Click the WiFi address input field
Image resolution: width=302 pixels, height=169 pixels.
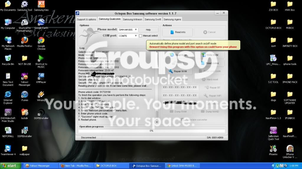pyautogui.click(x=180, y=95)
